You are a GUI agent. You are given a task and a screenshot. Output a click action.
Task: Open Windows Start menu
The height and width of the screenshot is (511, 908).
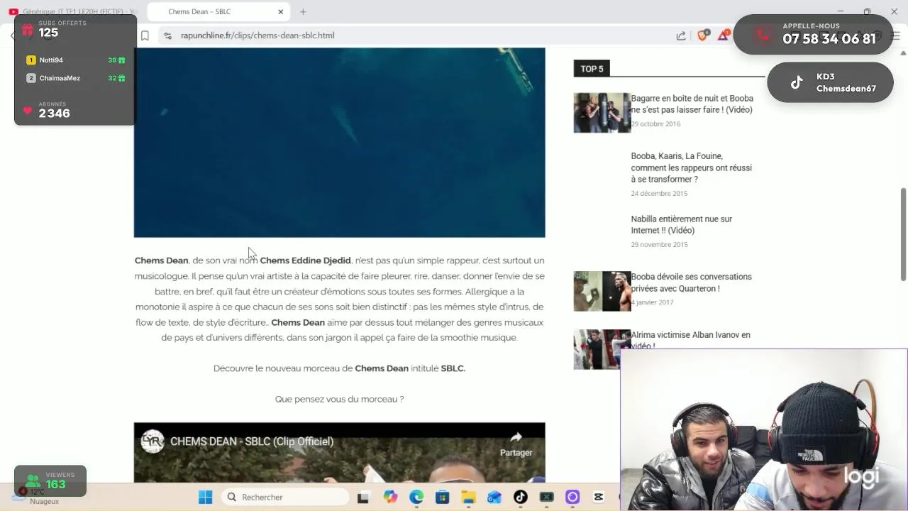[x=206, y=498]
